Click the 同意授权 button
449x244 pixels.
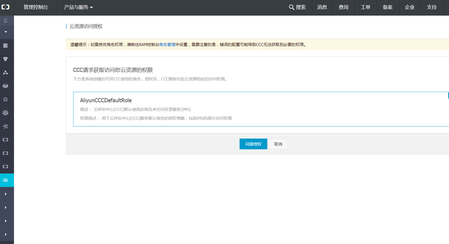(x=253, y=144)
